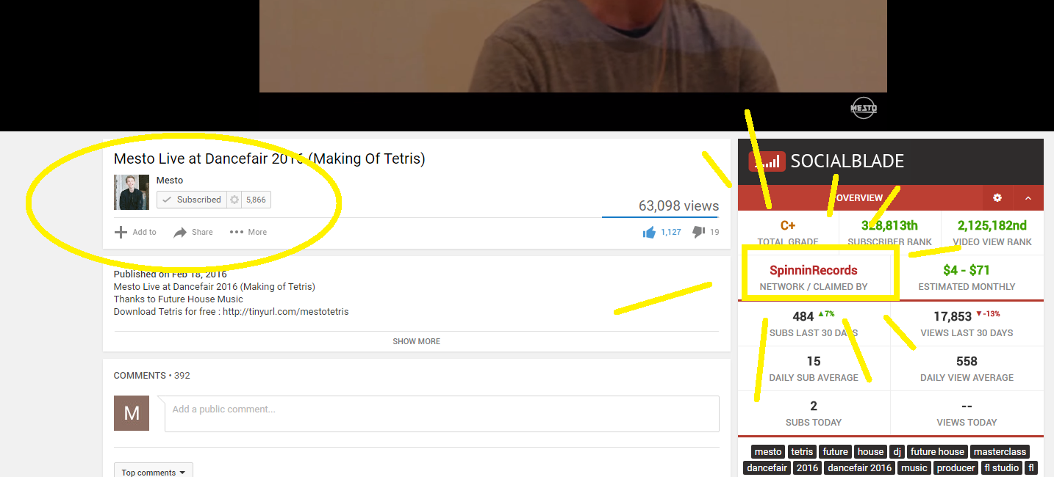Open the Mesto channel name link

pyautogui.click(x=170, y=181)
